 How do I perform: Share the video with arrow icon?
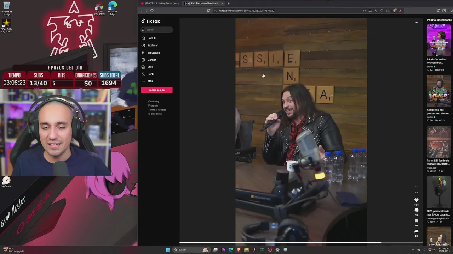(x=416, y=231)
